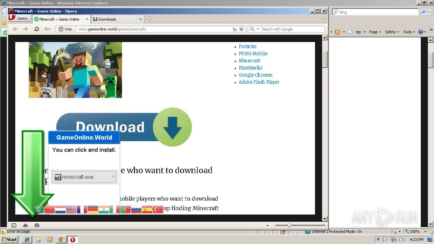Switch to the Downloads tab

point(117,19)
